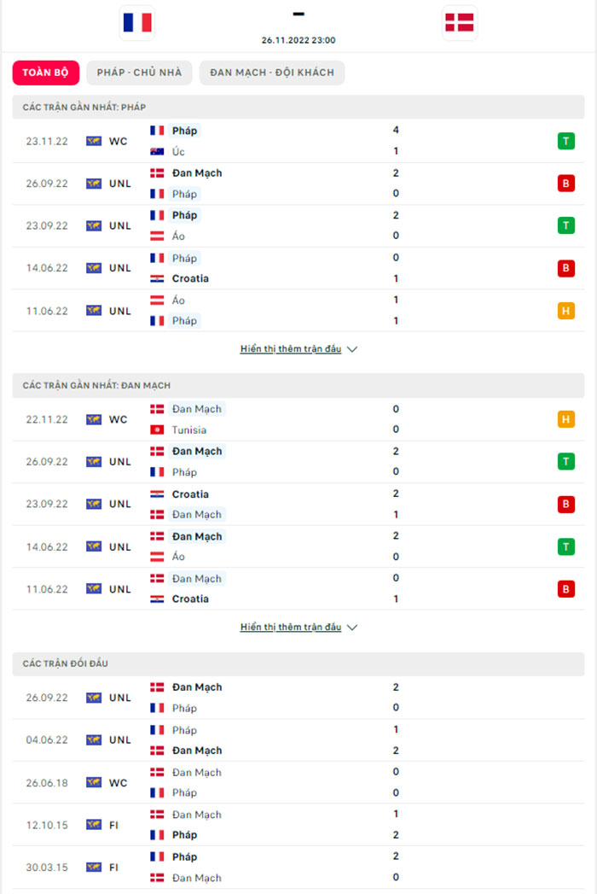Select the Toàn Bộ tab
Screen dimensions: 597x894
tap(46, 73)
